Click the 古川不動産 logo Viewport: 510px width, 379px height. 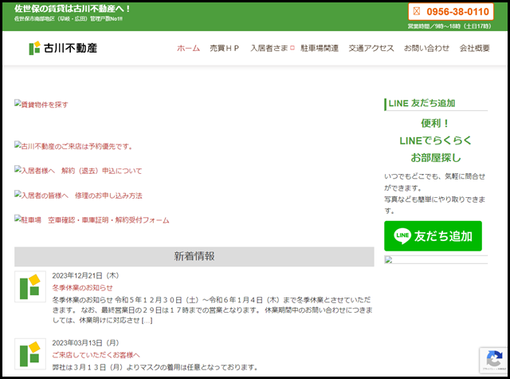(x=63, y=48)
